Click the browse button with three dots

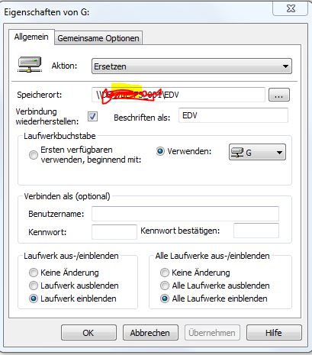(x=279, y=95)
